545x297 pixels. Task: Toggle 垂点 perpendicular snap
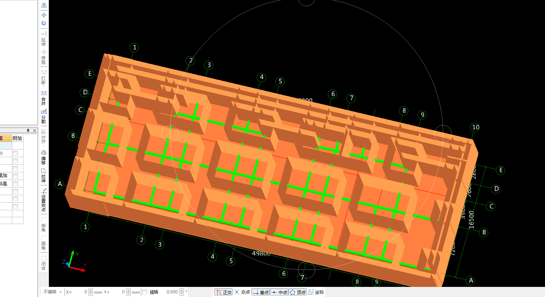pyautogui.click(x=261, y=292)
